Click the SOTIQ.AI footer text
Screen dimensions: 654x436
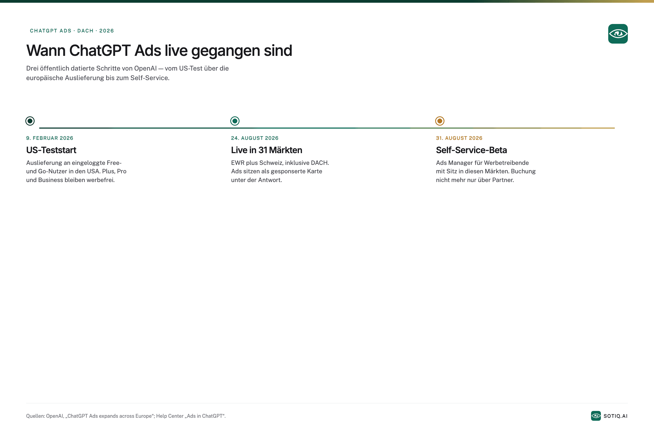click(x=616, y=416)
